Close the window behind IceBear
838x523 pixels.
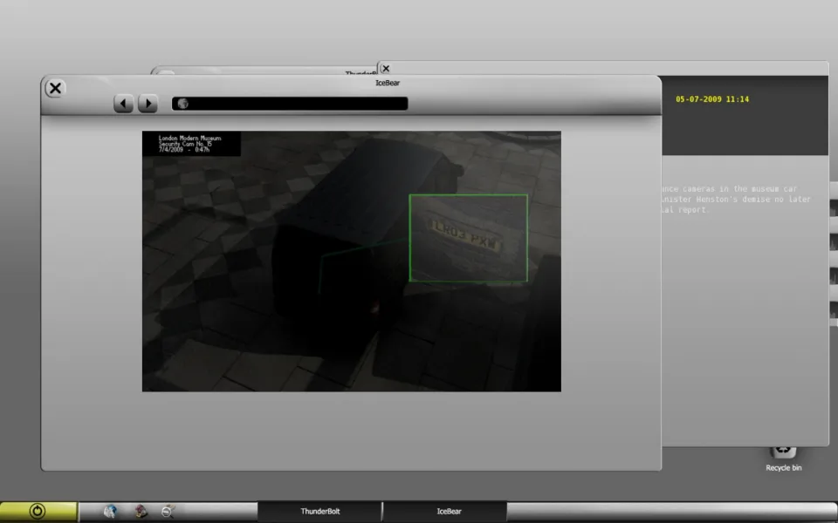tap(386, 68)
